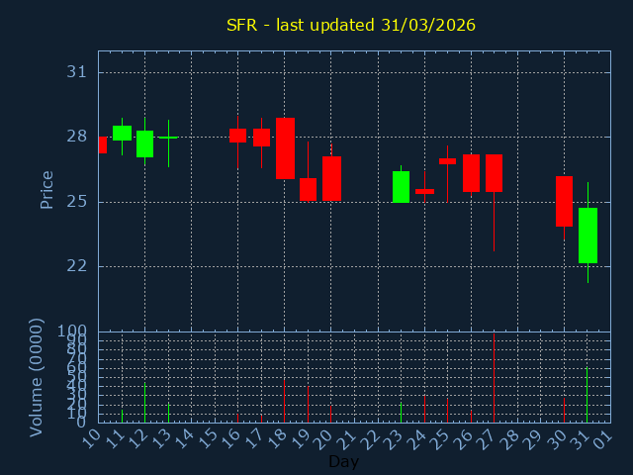The height and width of the screenshot is (475, 633).
Task: Click the green volume bar on day 12
Action: (x=145, y=404)
